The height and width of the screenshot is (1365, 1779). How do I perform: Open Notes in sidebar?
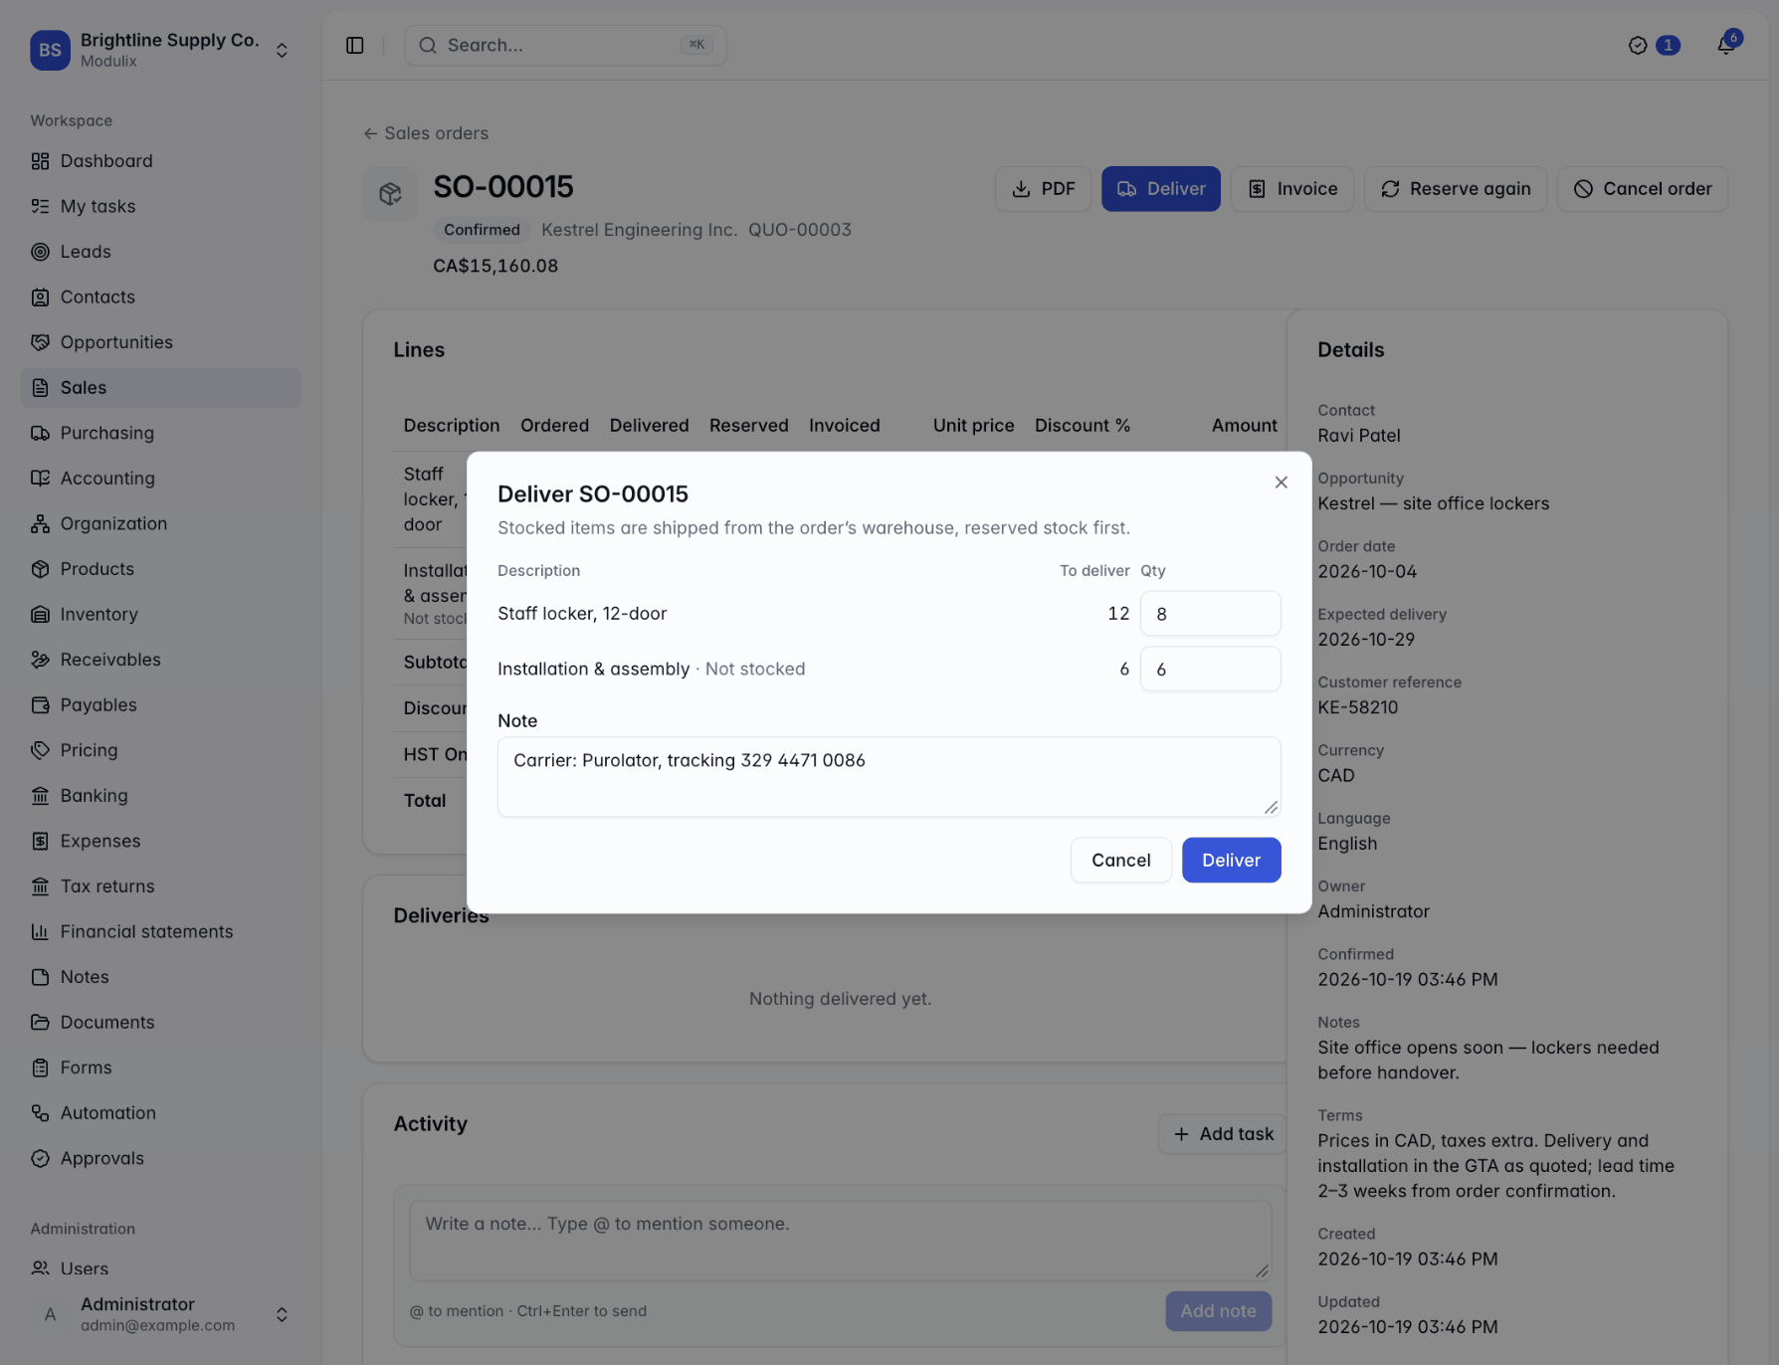tap(160, 976)
